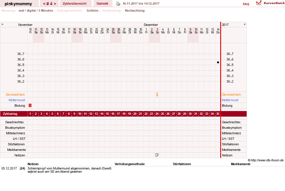Open the note icon on cycle day 24
This screenshot has height=191, width=285.
pyautogui.click(x=157, y=155)
